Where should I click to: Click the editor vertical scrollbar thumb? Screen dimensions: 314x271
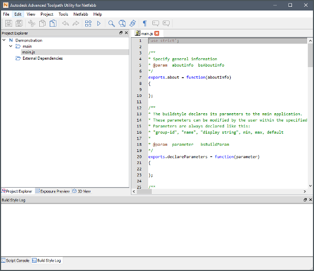310,55
